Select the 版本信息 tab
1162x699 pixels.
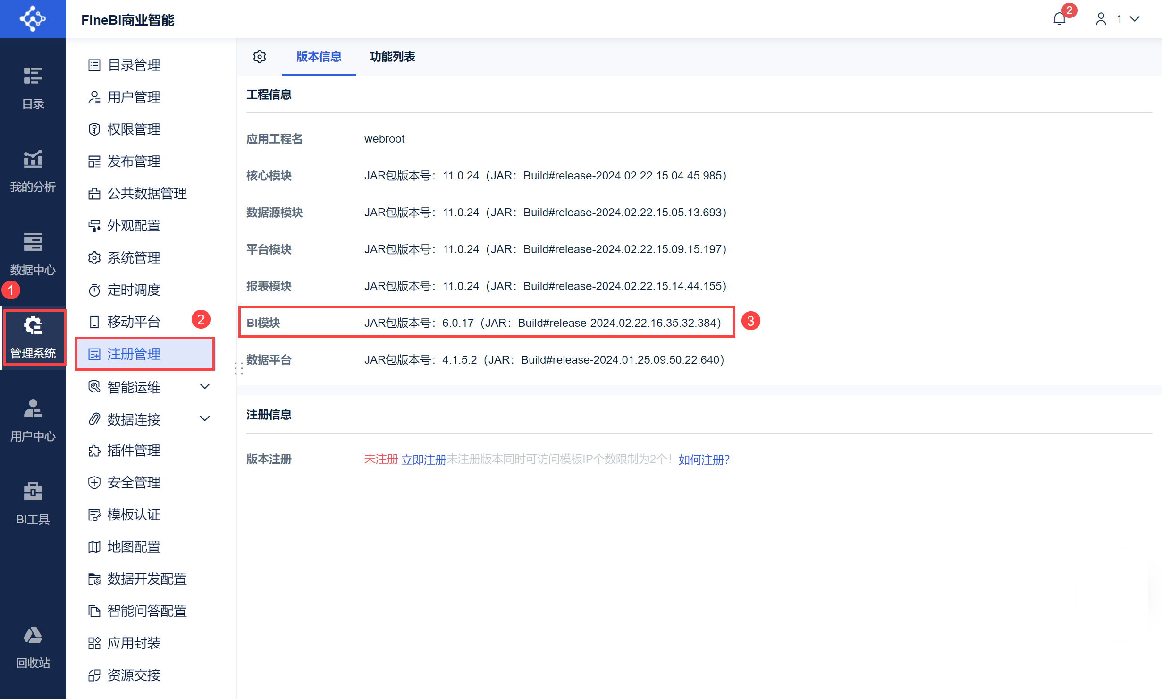click(319, 57)
